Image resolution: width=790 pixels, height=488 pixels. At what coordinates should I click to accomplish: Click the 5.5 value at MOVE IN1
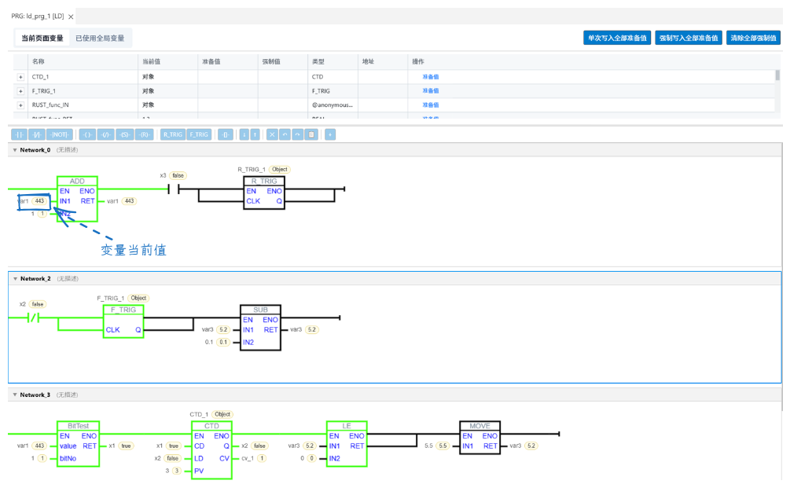(x=443, y=446)
